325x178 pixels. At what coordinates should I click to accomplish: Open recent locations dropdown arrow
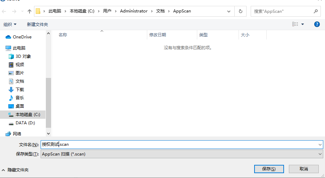[22, 11]
